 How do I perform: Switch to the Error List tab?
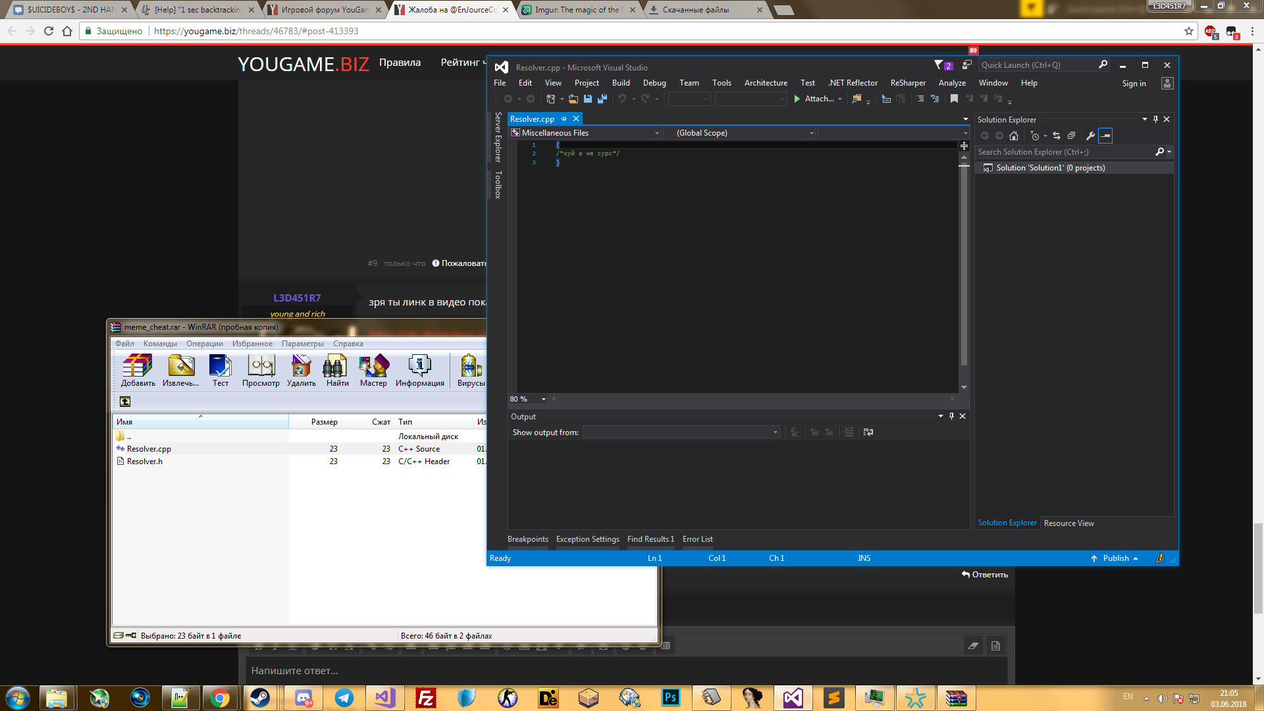pos(697,539)
